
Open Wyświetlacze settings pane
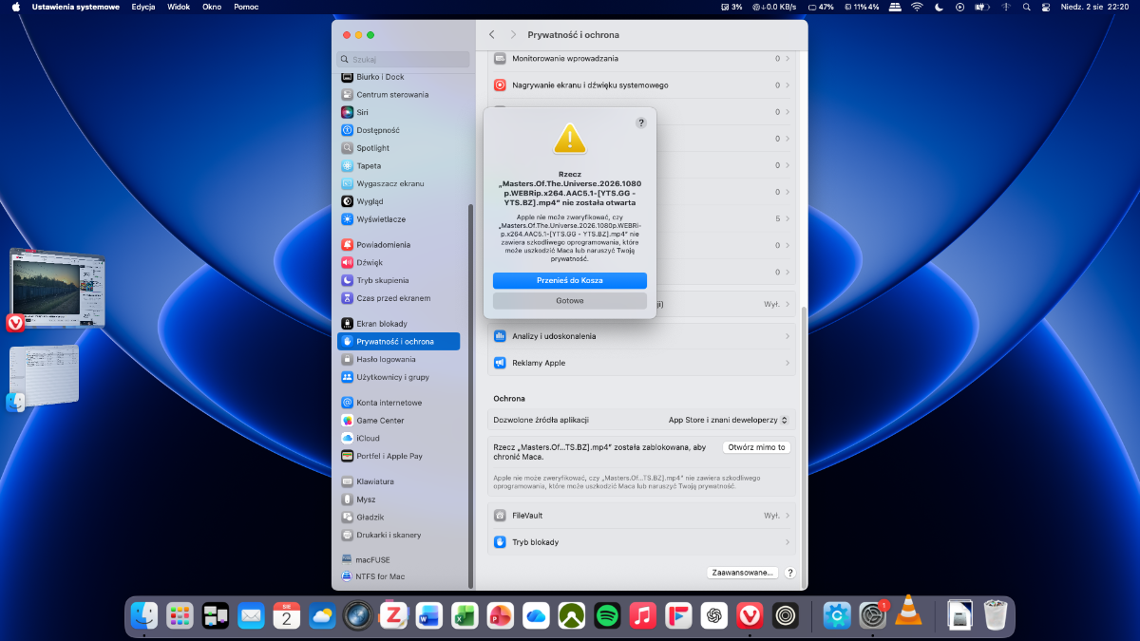(x=398, y=219)
